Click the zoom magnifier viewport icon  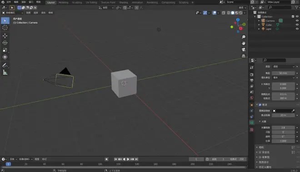(x=243, y=37)
